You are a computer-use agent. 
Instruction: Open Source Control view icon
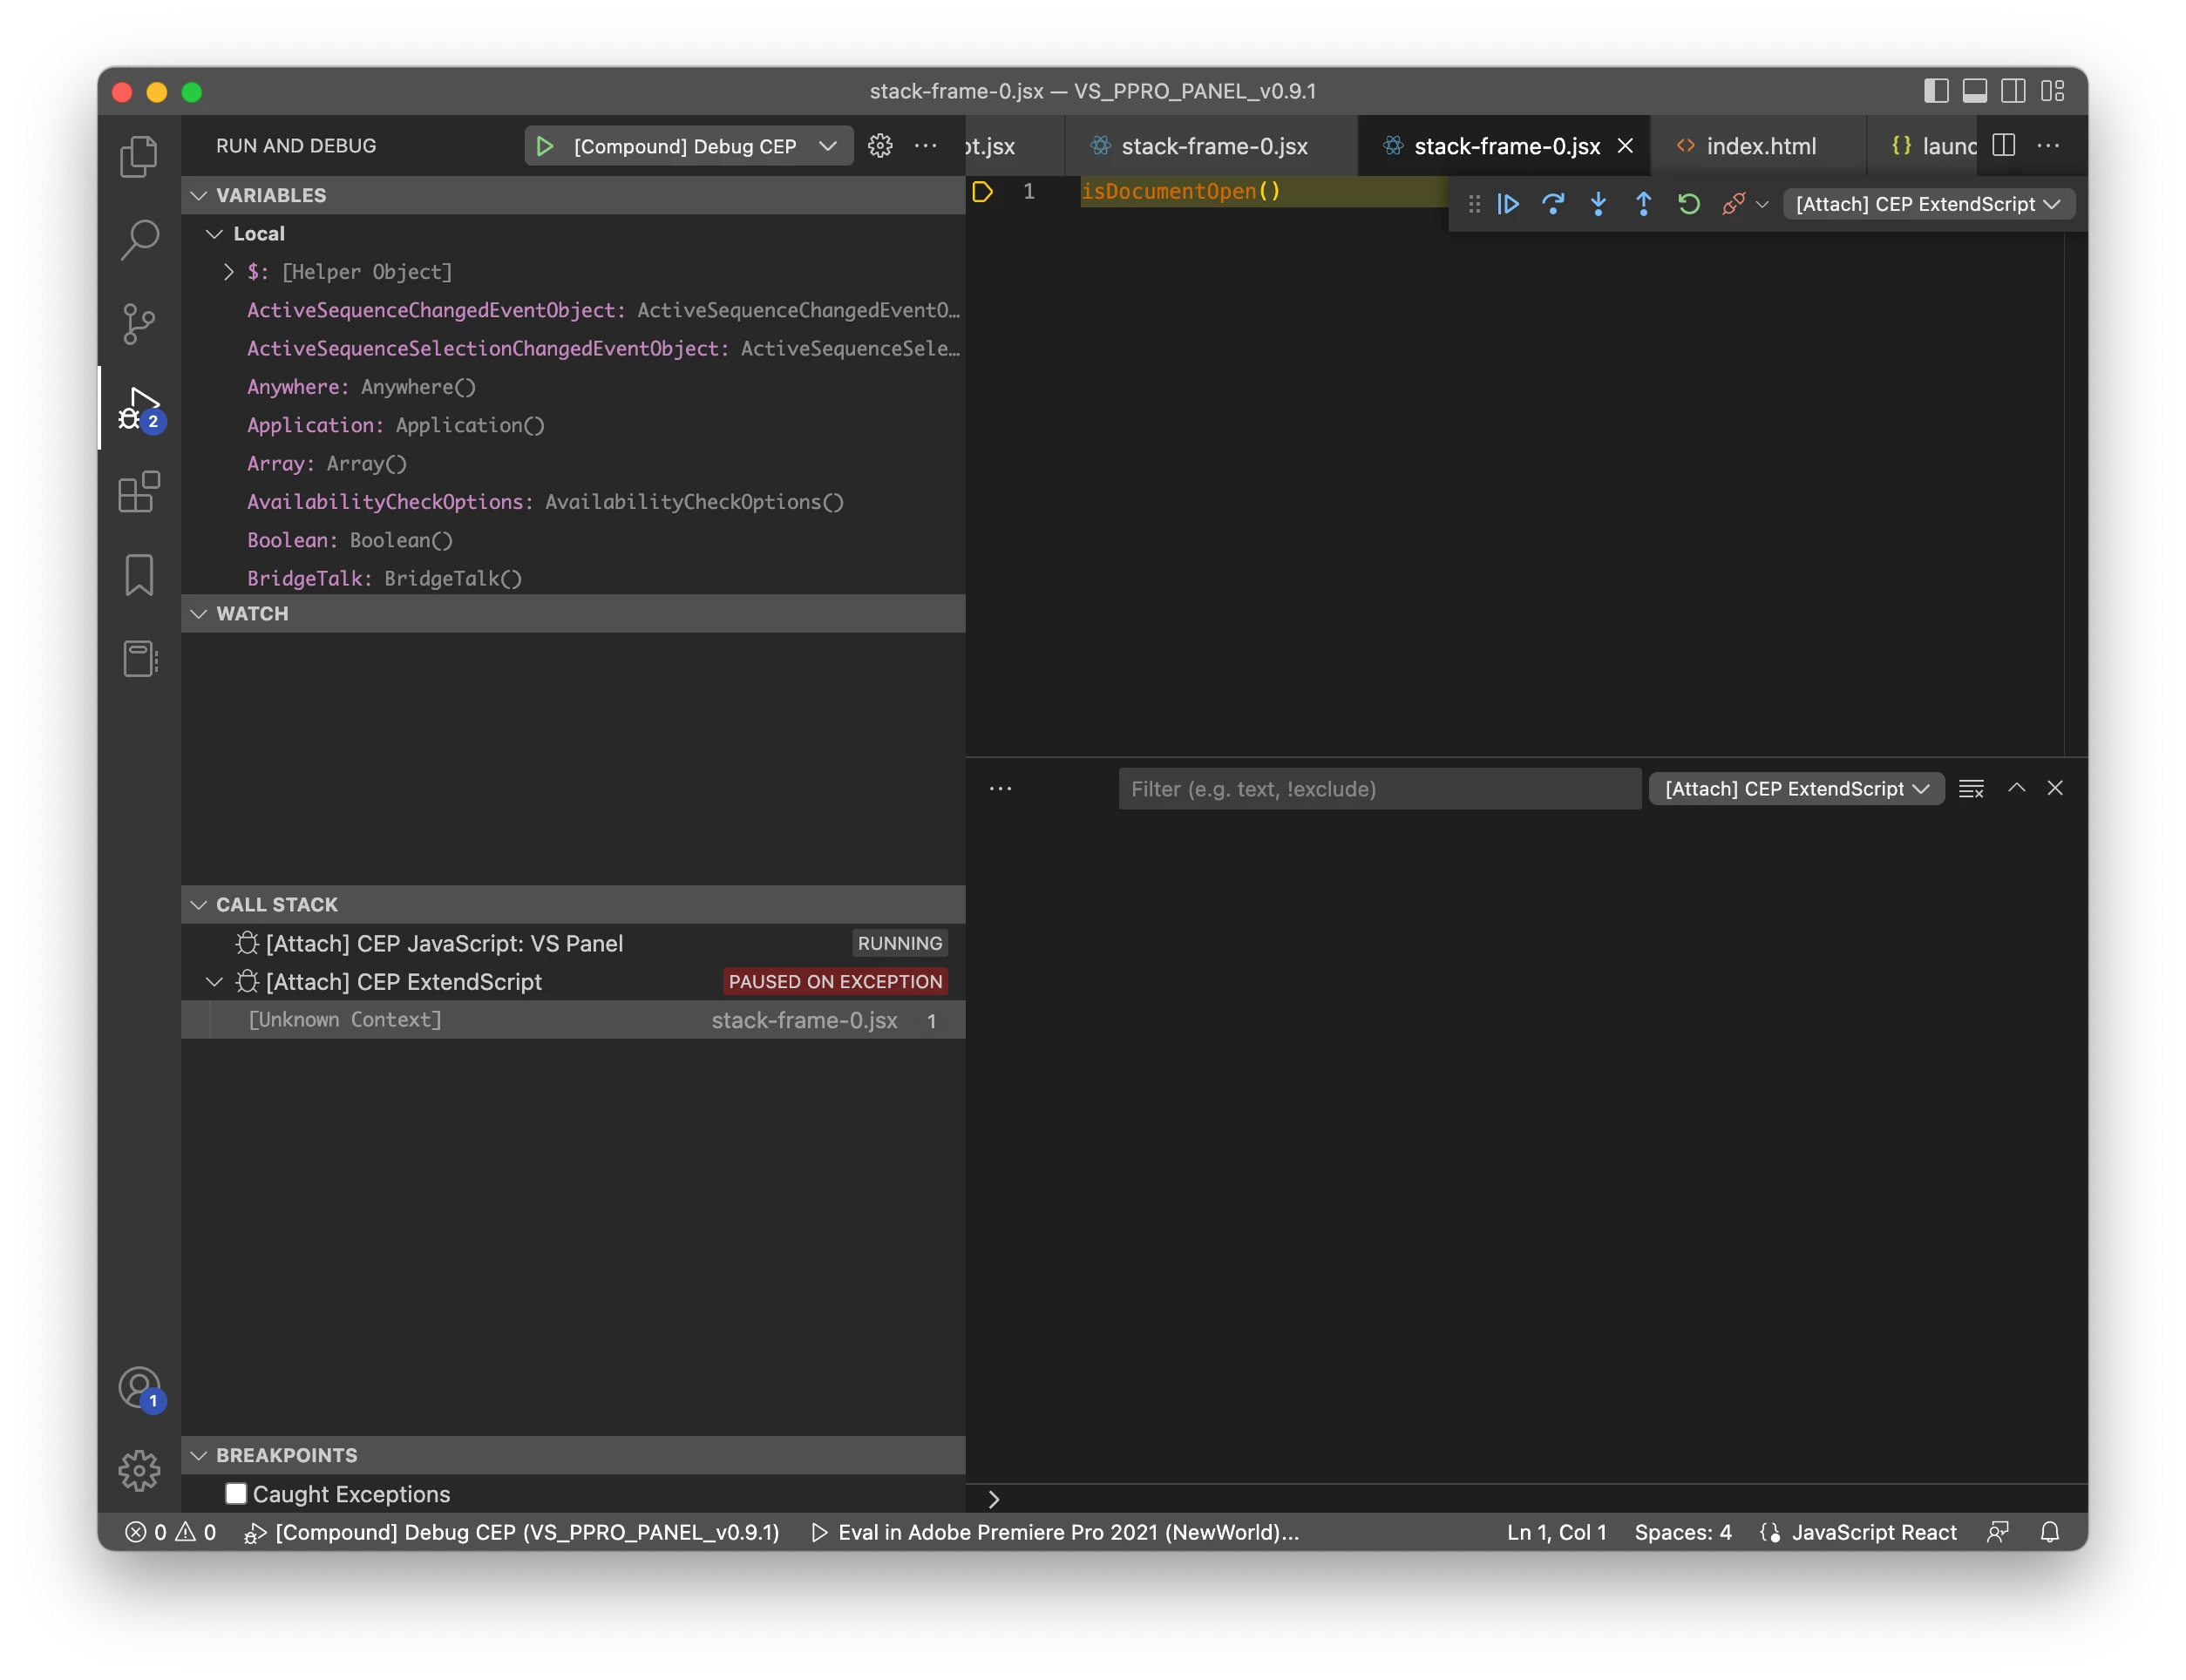click(x=139, y=323)
